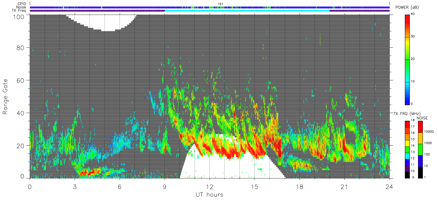438x202 pixels.
Task: Click the CPID value 151
Action: pos(220,4)
